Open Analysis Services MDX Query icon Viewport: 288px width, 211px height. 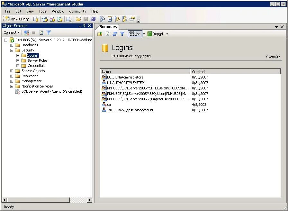coord(45,19)
